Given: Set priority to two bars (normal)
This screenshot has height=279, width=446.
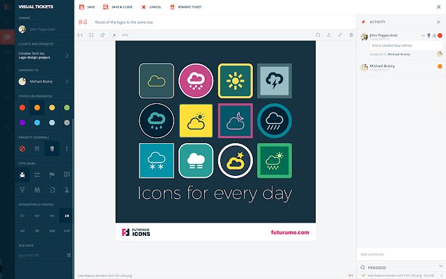Looking at the screenshot, I should coord(52,149).
